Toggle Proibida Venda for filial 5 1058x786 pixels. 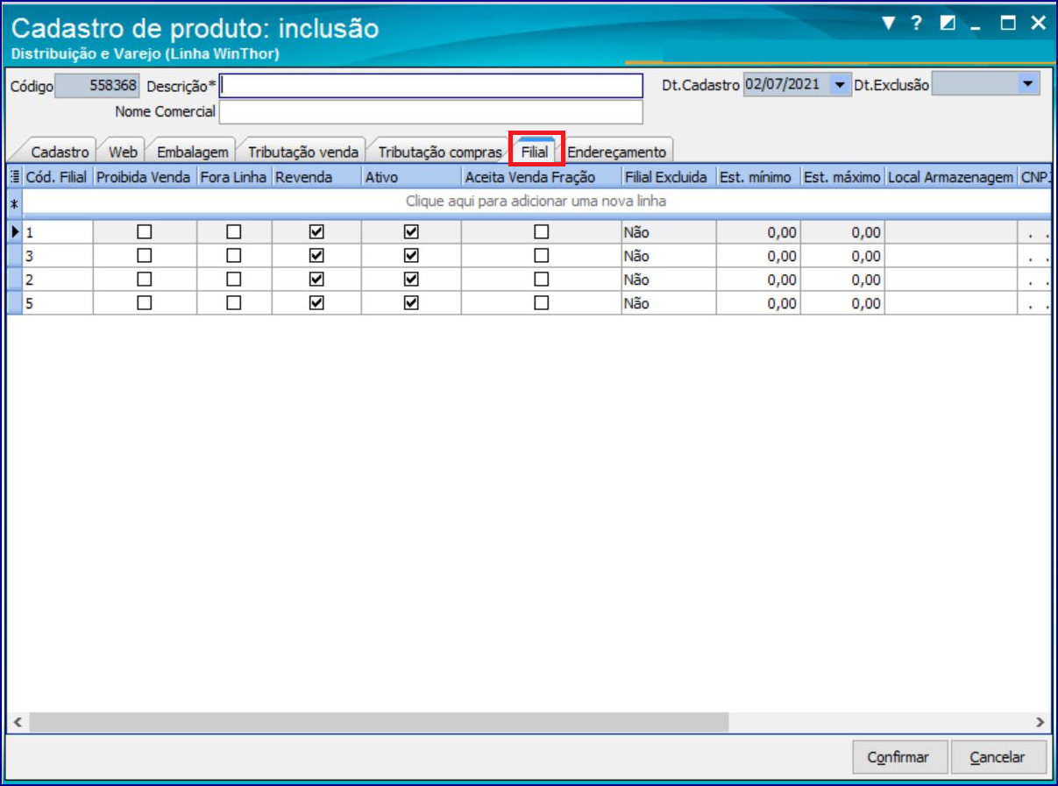click(145, 303)
